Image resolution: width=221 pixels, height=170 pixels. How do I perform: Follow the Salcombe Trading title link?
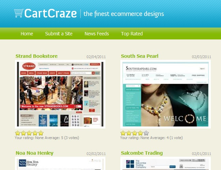(x=142, y=153)
